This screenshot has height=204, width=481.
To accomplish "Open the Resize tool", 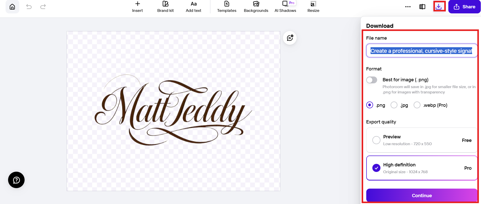I will 313,7.
